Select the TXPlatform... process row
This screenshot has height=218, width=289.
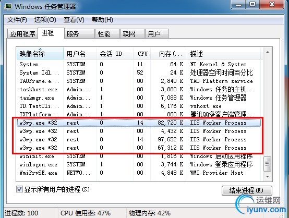[x=139, y=114]
